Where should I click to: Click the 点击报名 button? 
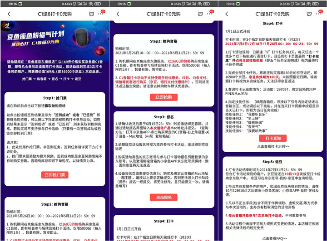163,197
